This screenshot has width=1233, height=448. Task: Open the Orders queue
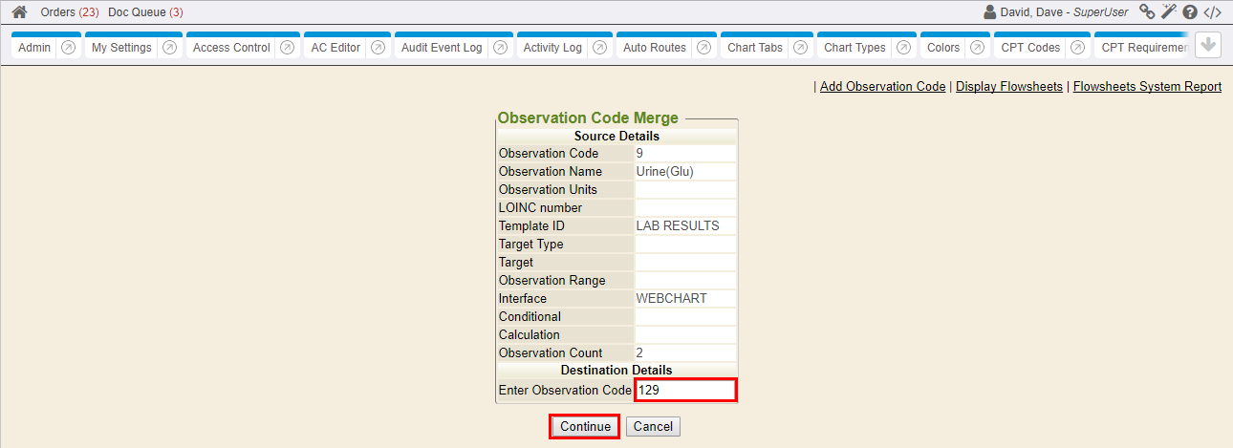click(x=69, y=12)
